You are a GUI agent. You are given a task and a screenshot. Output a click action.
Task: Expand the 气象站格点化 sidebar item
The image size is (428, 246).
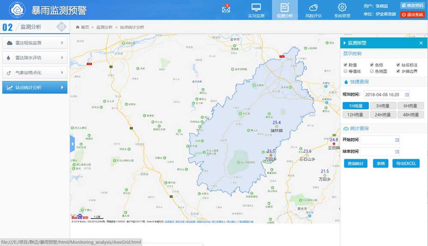pyautogui.click(x=35, y=73)
